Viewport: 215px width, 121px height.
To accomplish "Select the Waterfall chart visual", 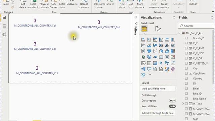I will pyautogui.click(x=143, y=51).
